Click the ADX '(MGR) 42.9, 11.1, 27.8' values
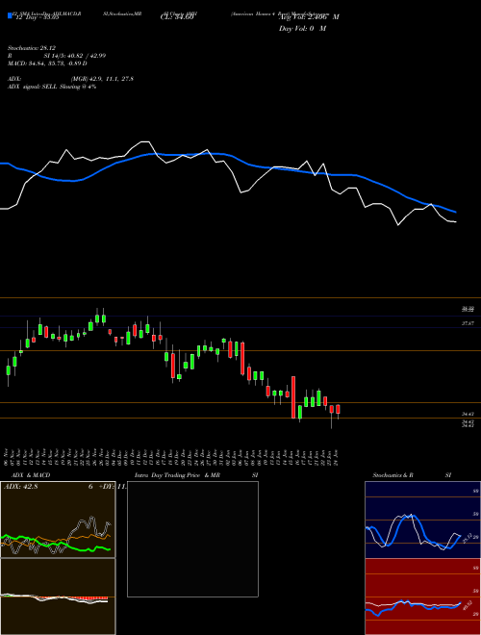The width and height of the screenshot is (481, 635). [x=102, y=79]
